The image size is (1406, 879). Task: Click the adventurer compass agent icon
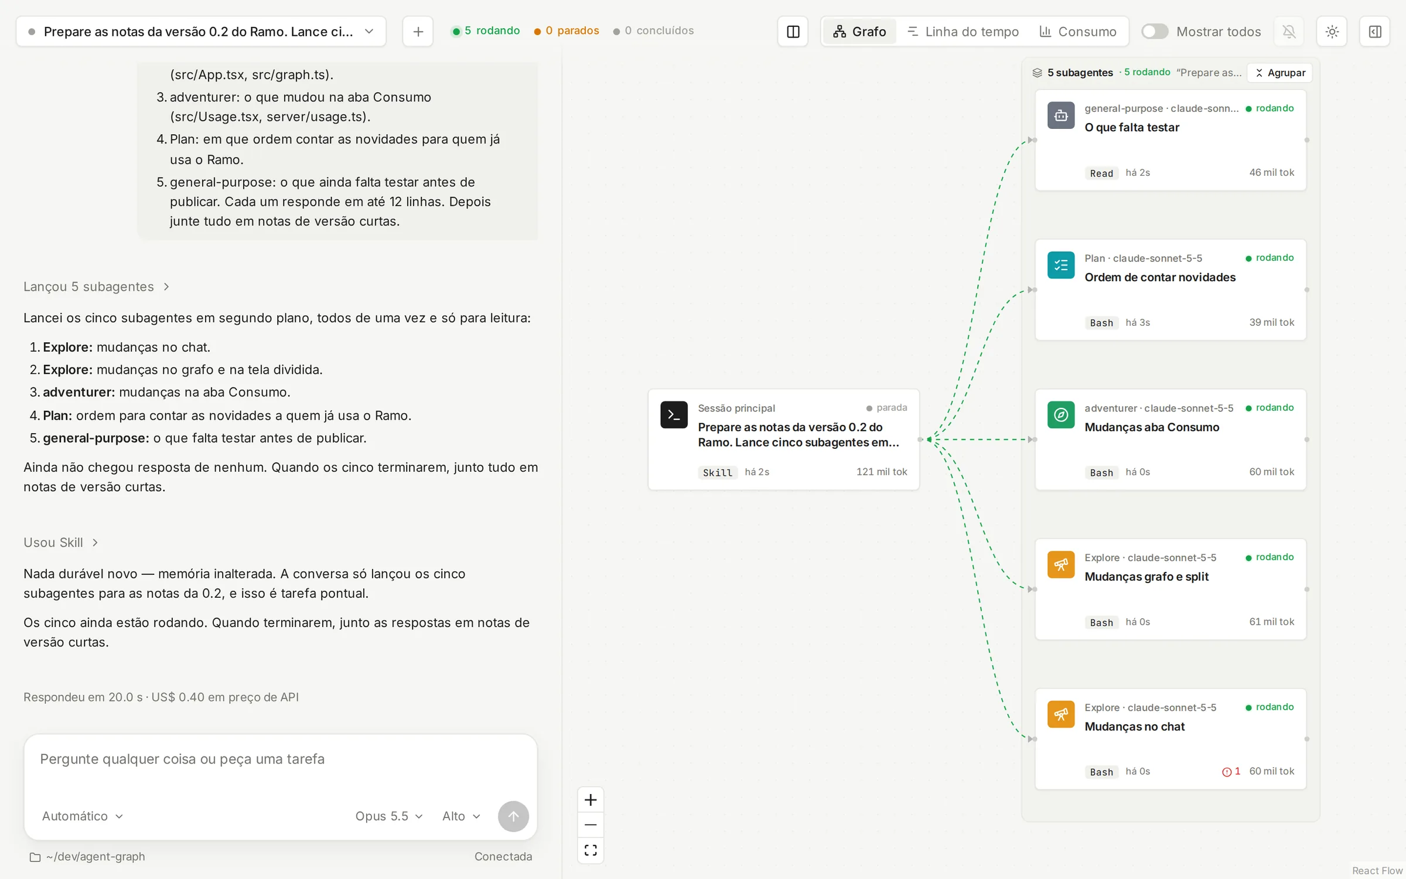point(1061,415)
